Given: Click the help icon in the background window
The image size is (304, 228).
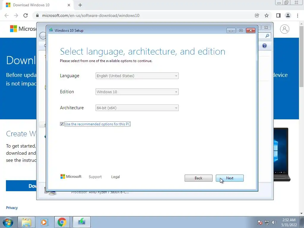Looking at the screenshot, I should click(x=265, y=46).
